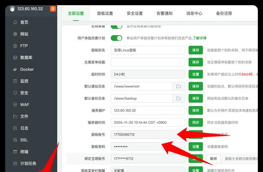Image resolution: width=263 pixels, height=172 pixels.
Task: Click the SSL certificate icon
Action: click(x=15, y=140)
